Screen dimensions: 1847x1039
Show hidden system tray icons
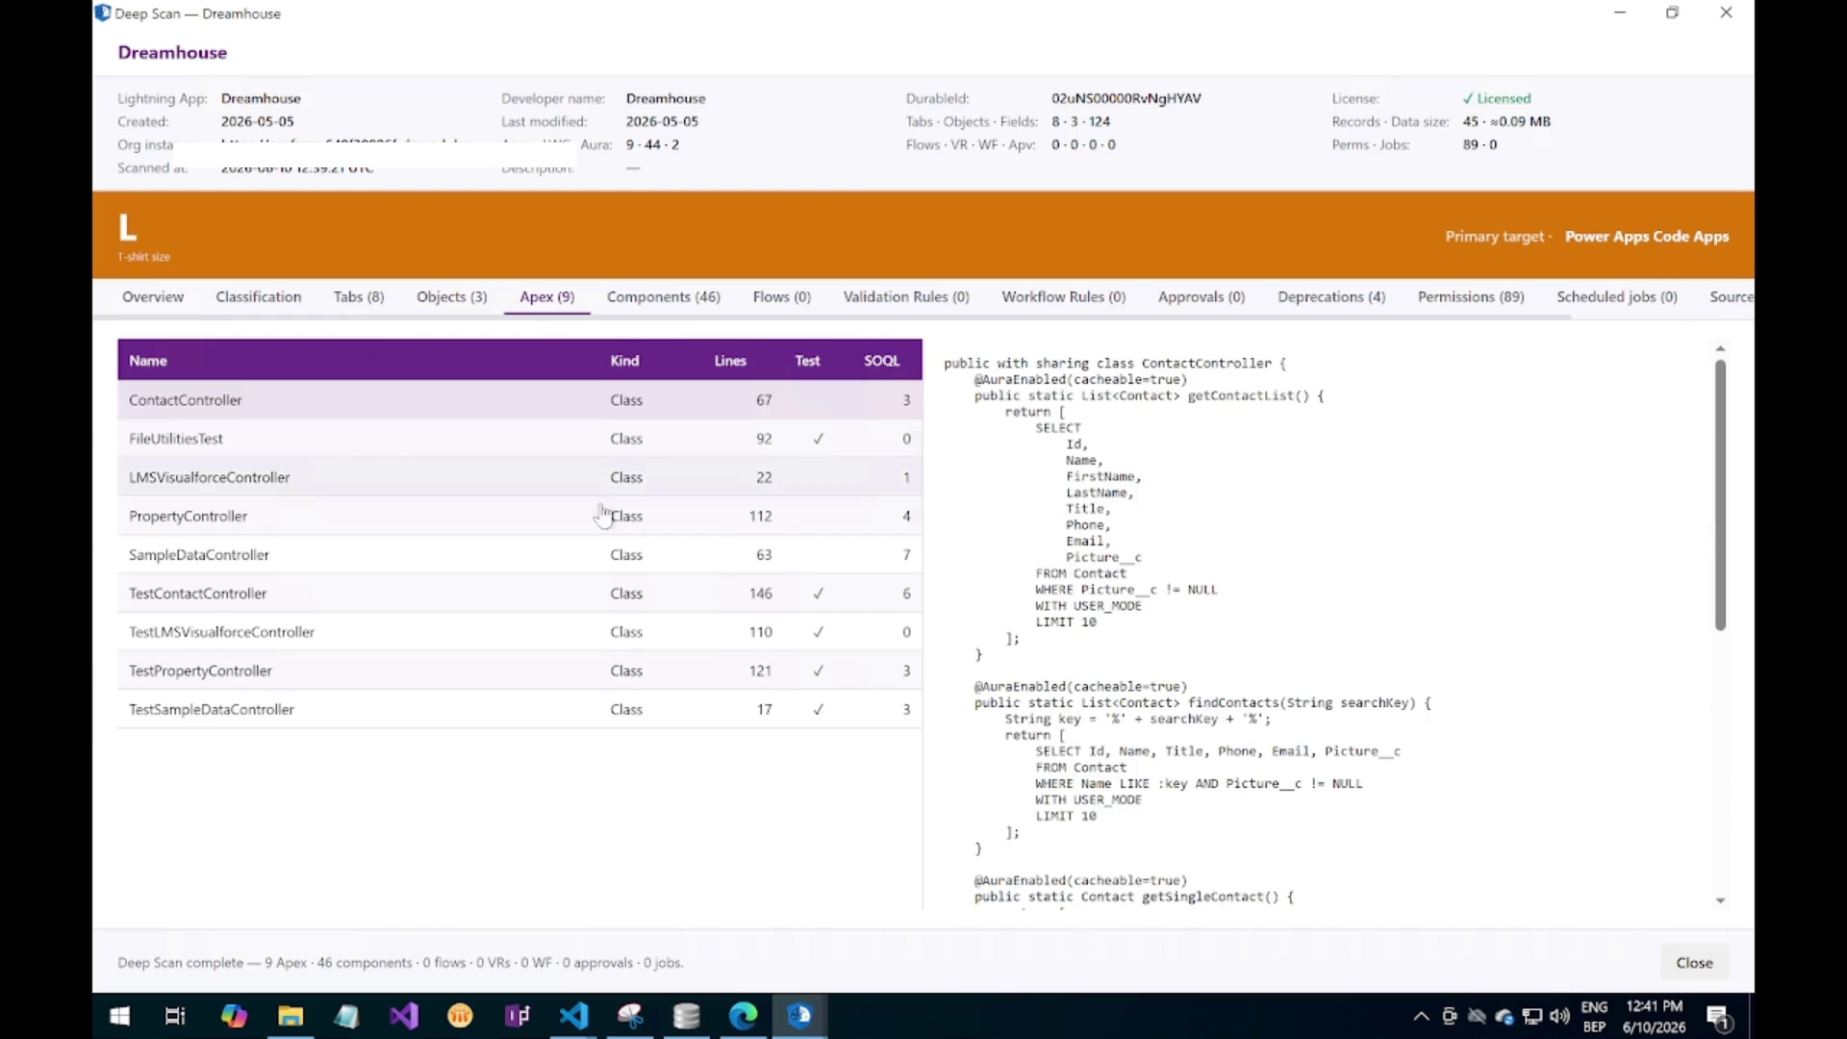tap(1421, 1016)
